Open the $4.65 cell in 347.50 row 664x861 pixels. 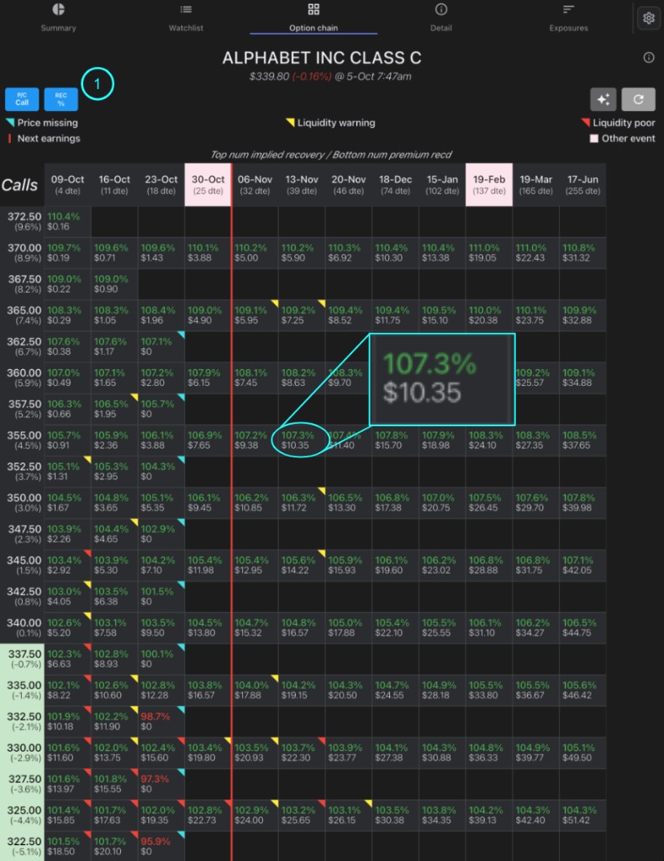pyautogui.click(x=114, y=534)
